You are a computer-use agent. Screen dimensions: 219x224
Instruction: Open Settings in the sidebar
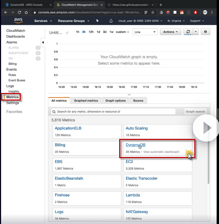coord(13,103)
